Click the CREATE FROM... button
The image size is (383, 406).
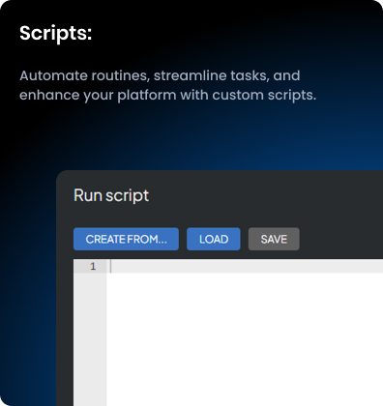point(126,239)
